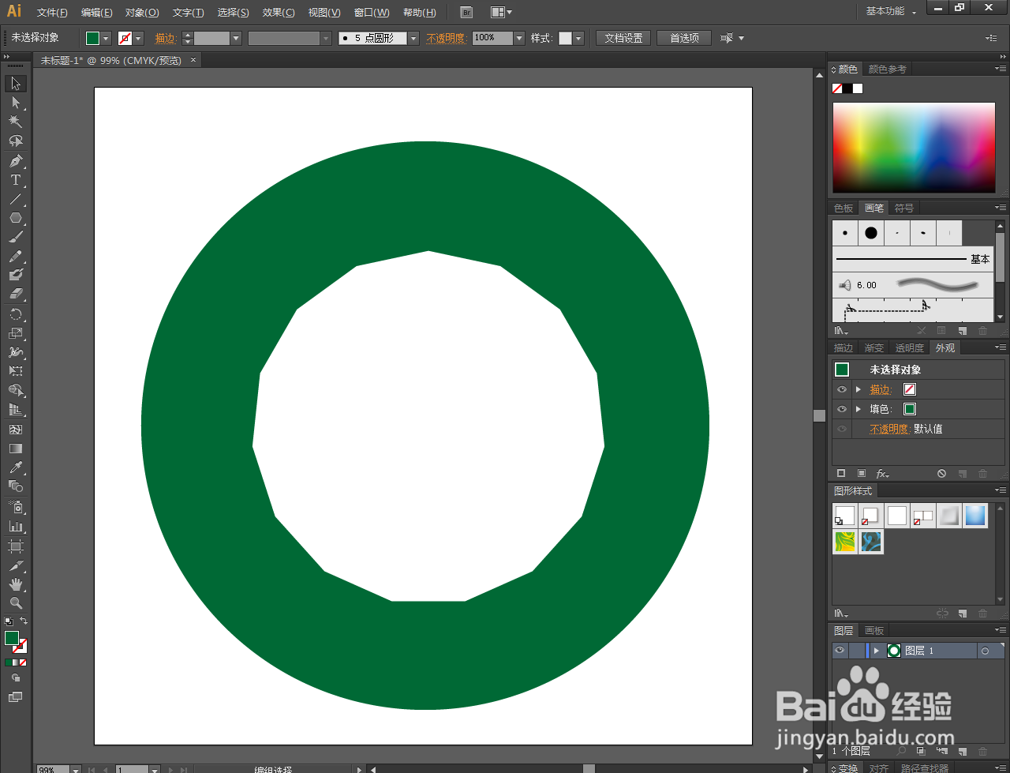
Task: Expand the 填色 appearance row arrow
Action: pos(858,409)
